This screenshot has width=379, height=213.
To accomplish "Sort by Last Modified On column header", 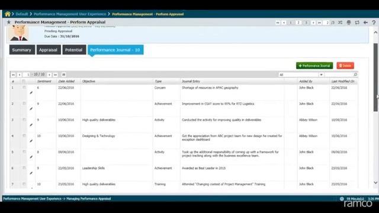I will click(343, 82).
